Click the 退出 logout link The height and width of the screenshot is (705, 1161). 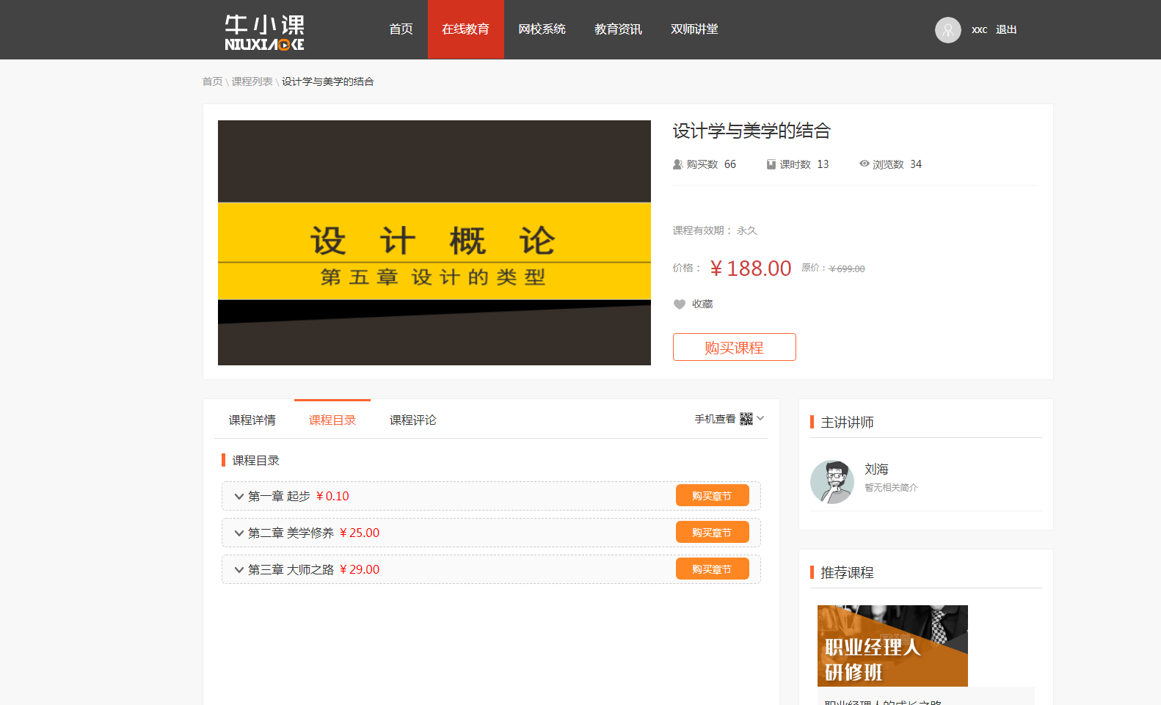(x=1005, y=30)
